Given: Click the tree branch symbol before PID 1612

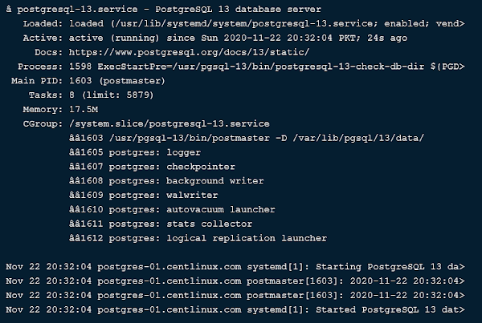Looking at the screenshot, I should click(x=75, y=238).
